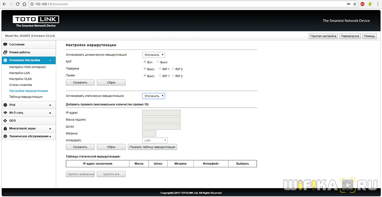
Task: Open the AdBlock extension icon
Action: pyautogui.click(x=362, y=4)
